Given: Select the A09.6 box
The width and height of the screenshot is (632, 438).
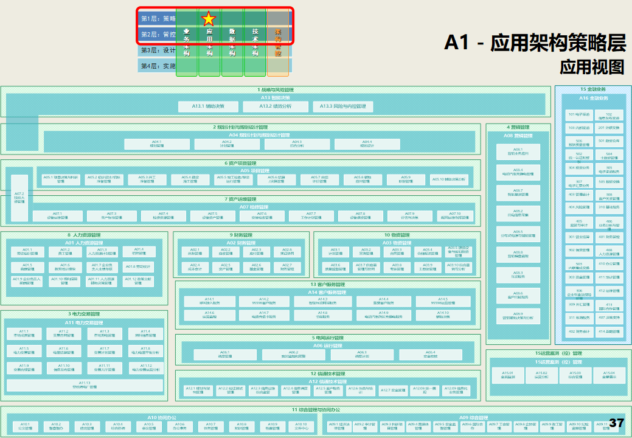Looking at the screenshot, I should [472, 426].
